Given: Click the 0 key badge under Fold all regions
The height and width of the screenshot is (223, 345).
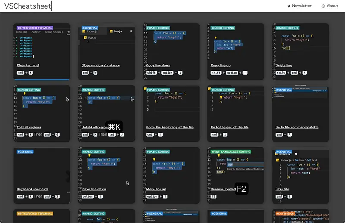Looking at the screenshot, I should [57, 135].
